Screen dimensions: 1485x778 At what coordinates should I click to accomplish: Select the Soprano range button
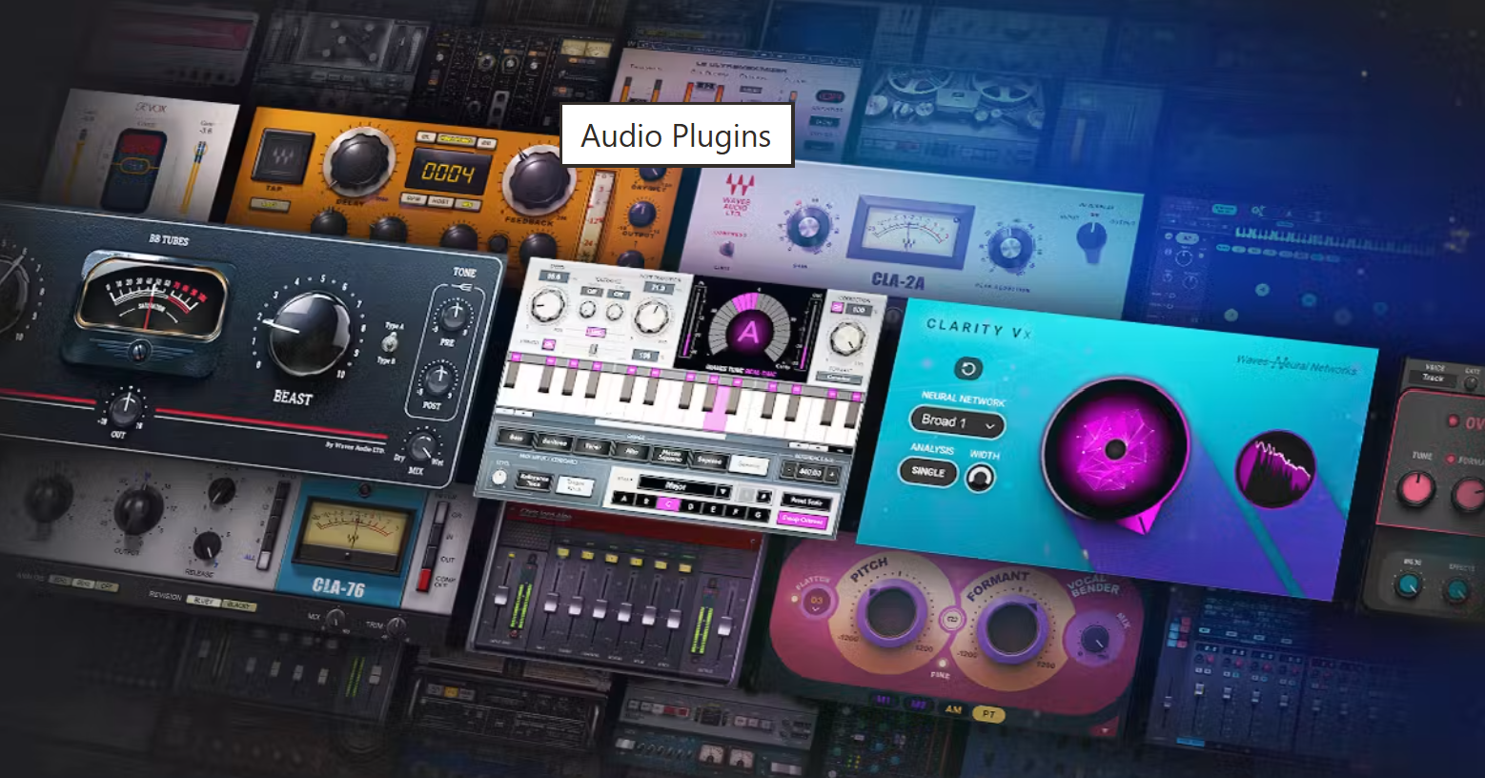tap(709, 461)
